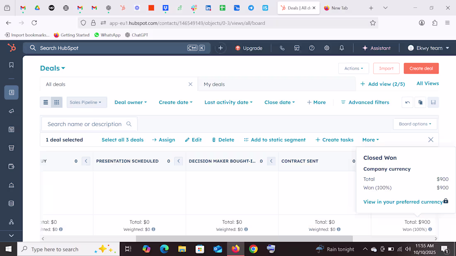Open the calling phone icon

282,48
